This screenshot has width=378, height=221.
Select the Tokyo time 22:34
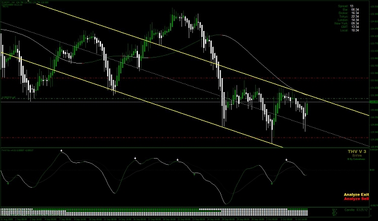[x=355, y=16]
